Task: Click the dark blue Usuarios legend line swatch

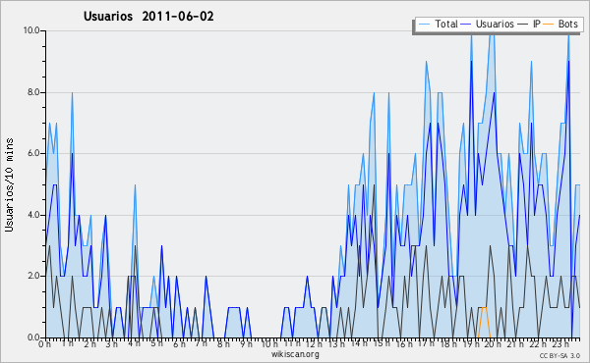Action: [x=466, y=25]
